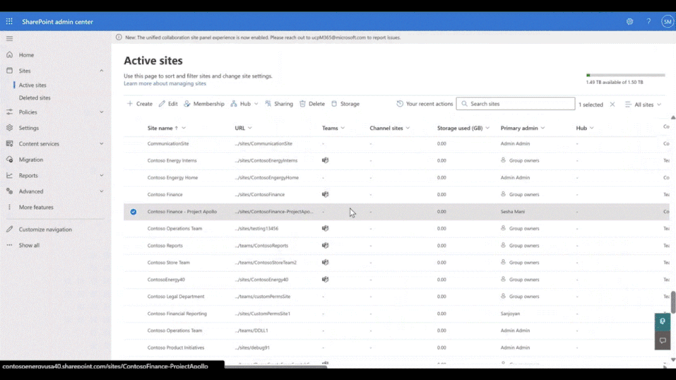Open Contoso Energy Interns site name
This screenshot has width=676, height=380.
click(172, 160)
